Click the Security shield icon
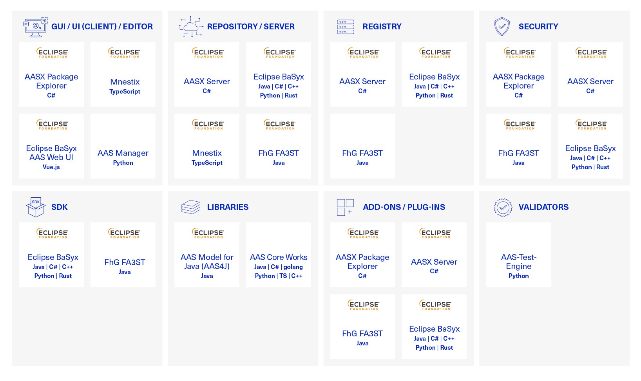The image size is (641, 381). [502, 27]
